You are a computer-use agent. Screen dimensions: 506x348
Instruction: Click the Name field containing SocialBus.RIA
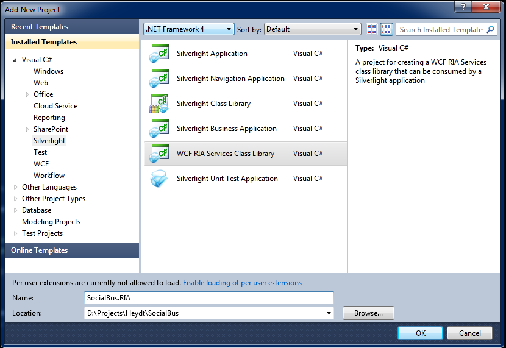(208, 297)
